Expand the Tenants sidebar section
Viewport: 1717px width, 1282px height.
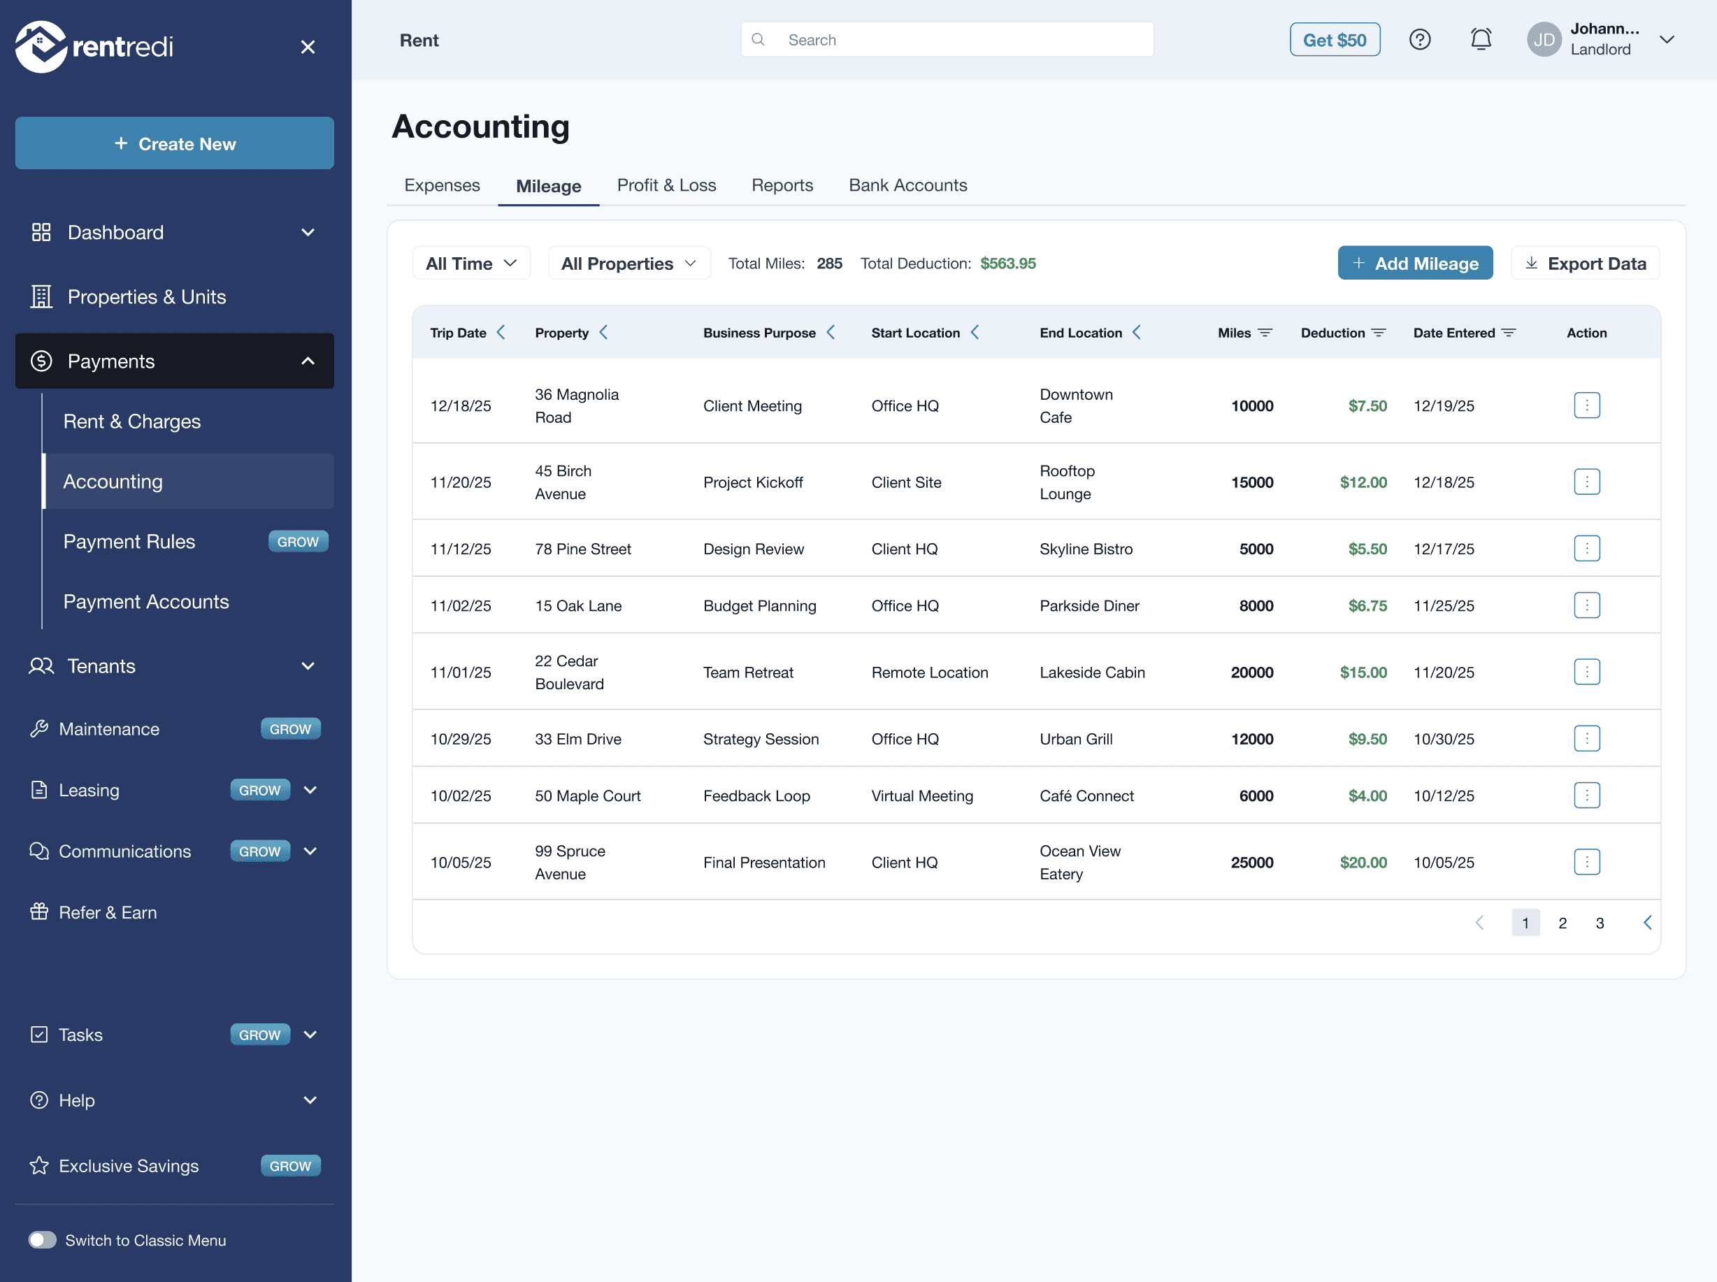[308, 666]
